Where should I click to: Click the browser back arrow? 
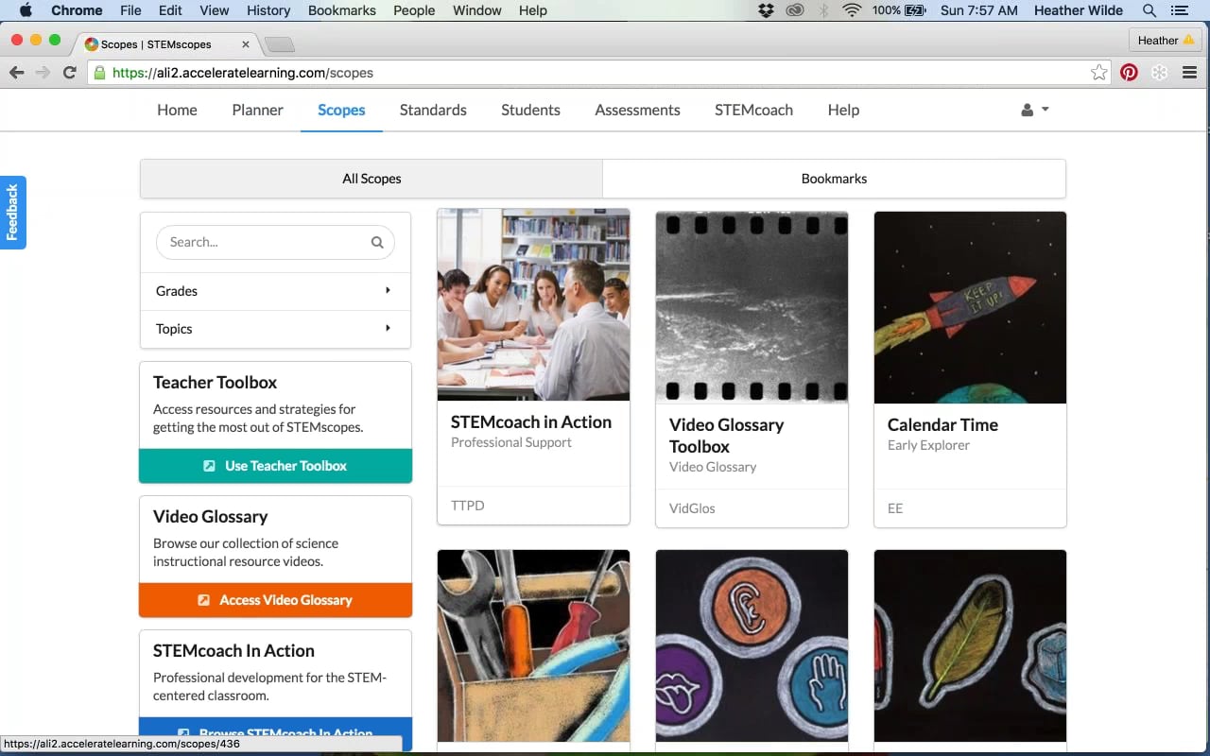pos(16,73)
